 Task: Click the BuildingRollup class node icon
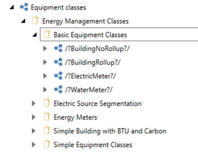tap(58, 62)
